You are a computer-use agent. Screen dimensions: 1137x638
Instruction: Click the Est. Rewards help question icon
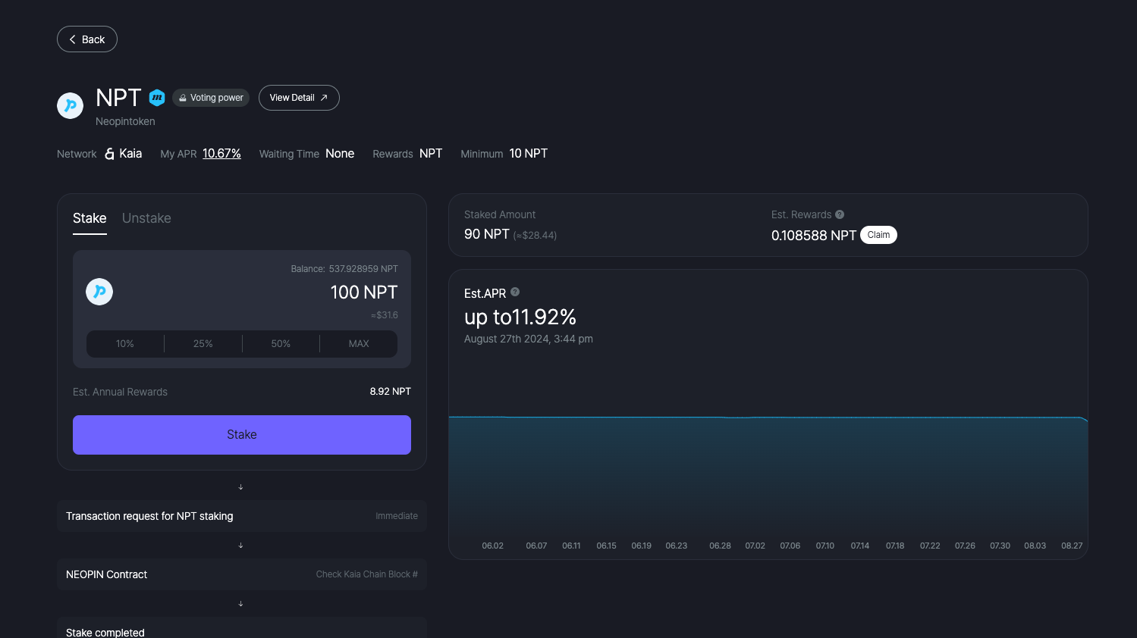point(840,214)
